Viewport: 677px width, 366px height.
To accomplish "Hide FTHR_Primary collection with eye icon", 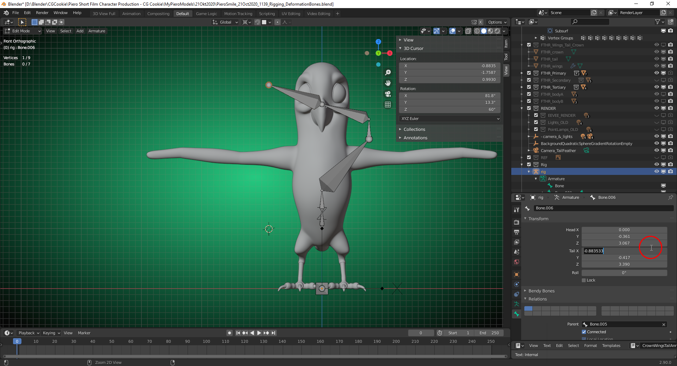I will [x=656, y=73].
